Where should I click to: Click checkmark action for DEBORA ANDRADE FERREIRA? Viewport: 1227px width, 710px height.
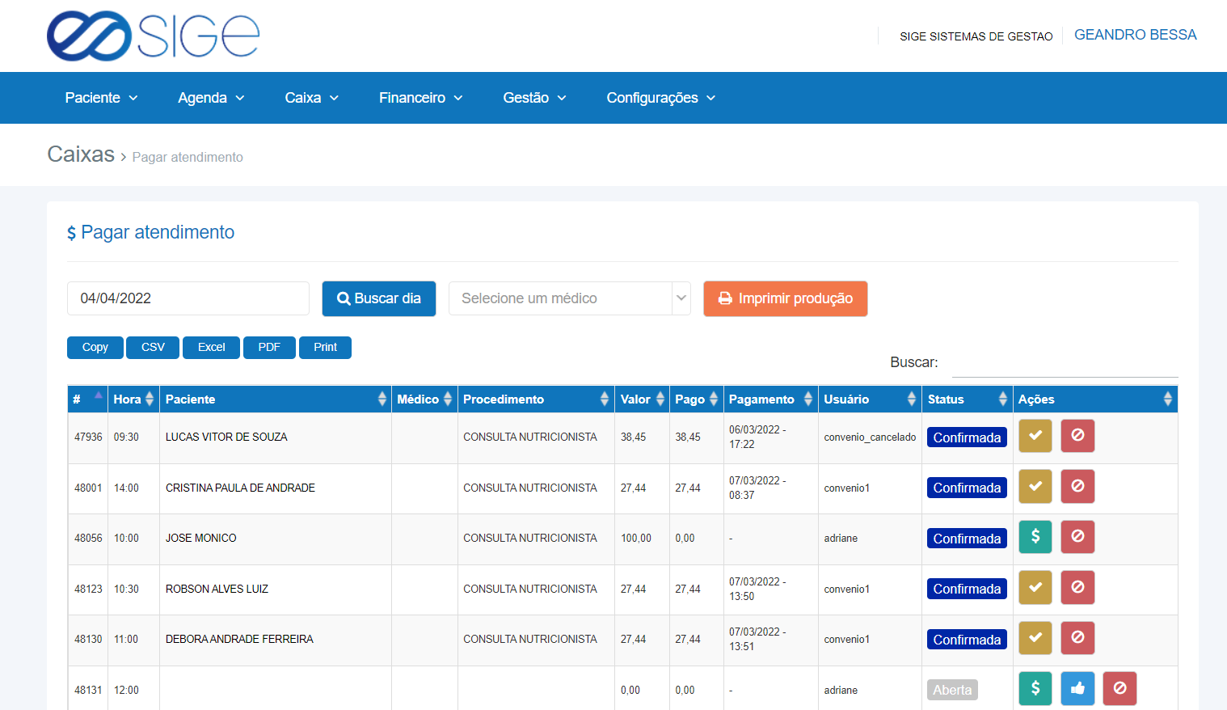[x=1035, y=638]
